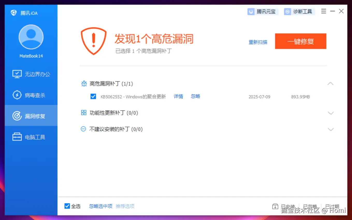Screen dimensions: 352x220
Task: Collapse the 高危漏洞补丁 section chevron
Action: 331,84
